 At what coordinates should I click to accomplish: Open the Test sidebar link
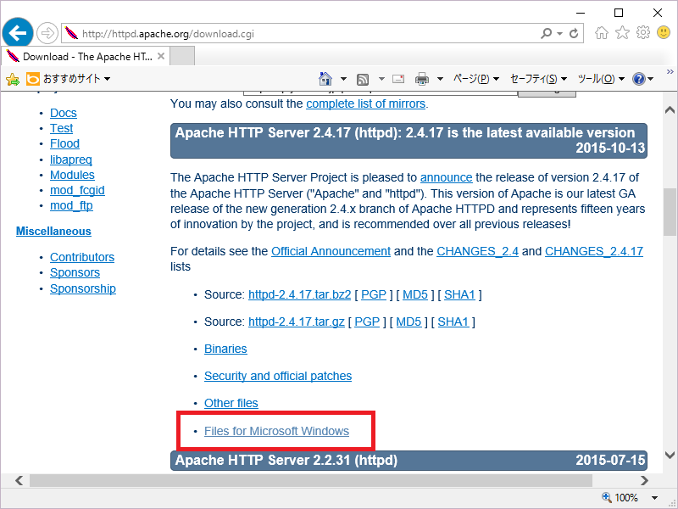tap(61, 128)
